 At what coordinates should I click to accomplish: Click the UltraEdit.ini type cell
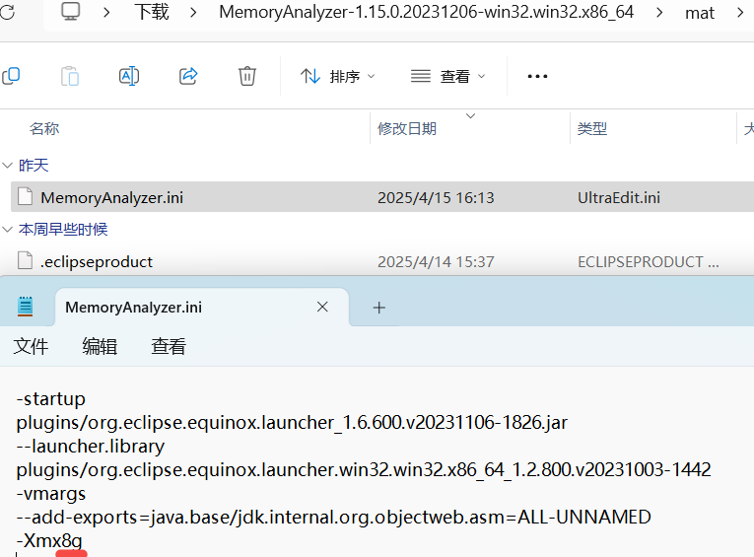[x=619, y=198]
